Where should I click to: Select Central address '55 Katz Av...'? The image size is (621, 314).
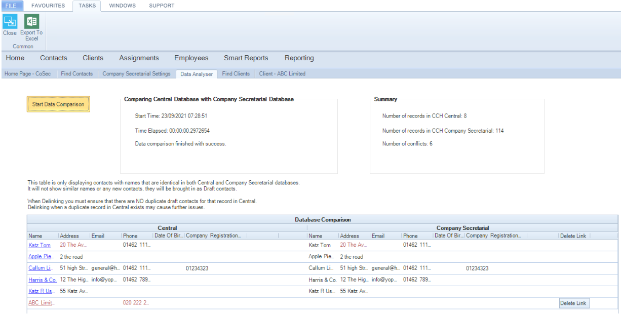click(x=73, y=292)
